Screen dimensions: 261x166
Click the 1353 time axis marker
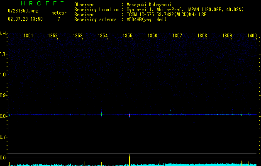[78, 36]
